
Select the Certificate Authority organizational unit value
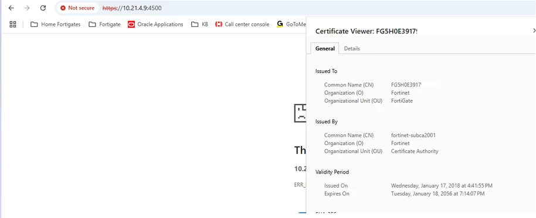pos(415,151)
